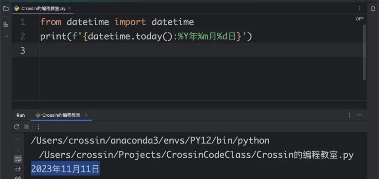Viewport: 379px width, 179px height.
Task: Click the print console output icon
Action: click(18, 177)
